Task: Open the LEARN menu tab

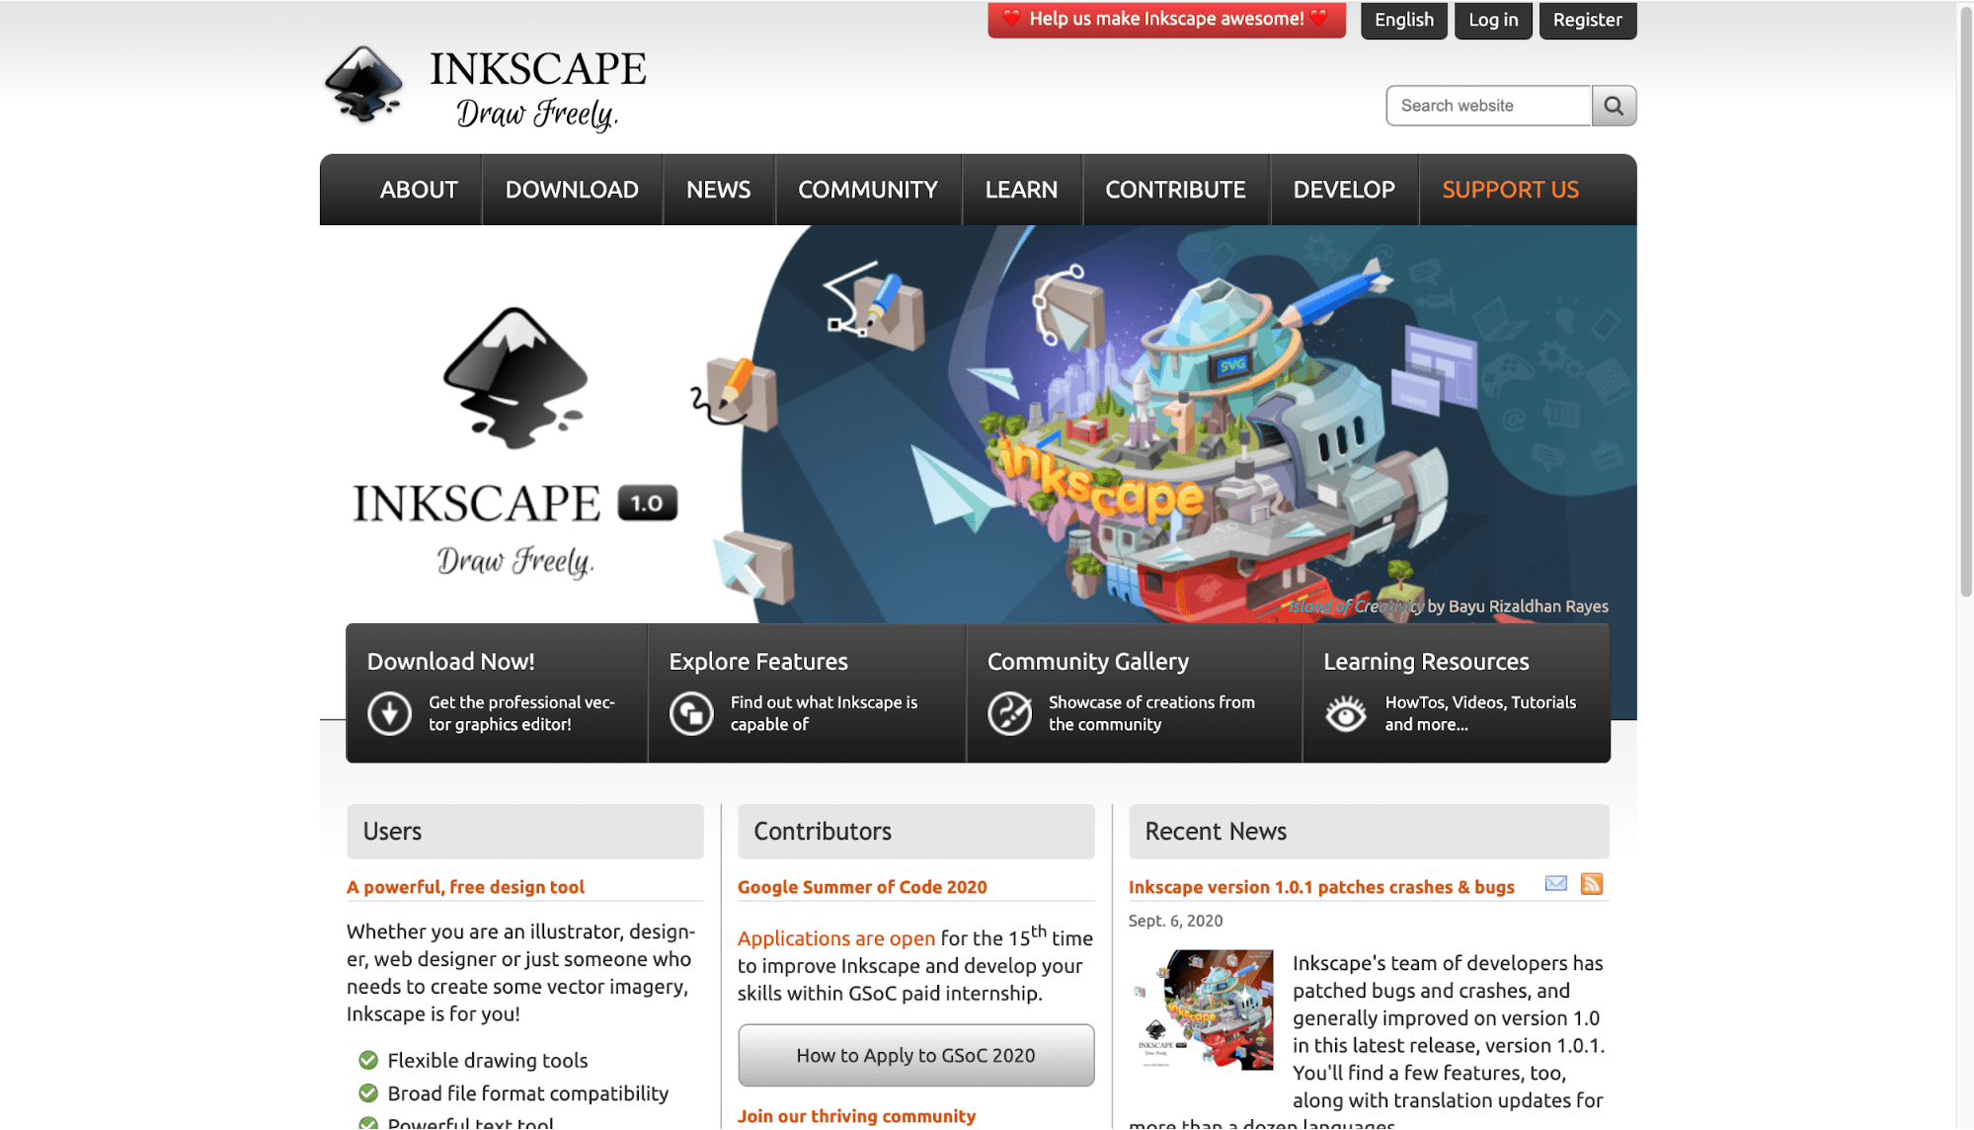Action: pyautogui.click(x=1022, y=189)
